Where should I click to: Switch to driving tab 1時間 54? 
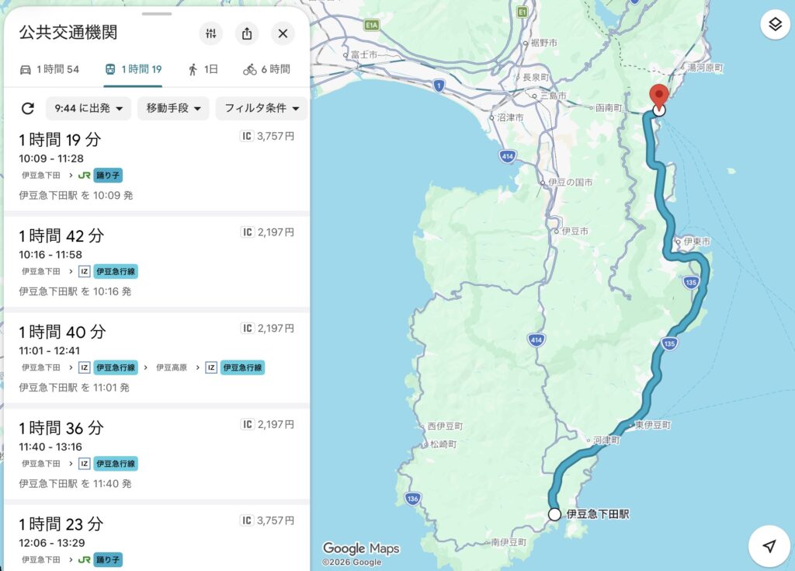pos(50,69)
